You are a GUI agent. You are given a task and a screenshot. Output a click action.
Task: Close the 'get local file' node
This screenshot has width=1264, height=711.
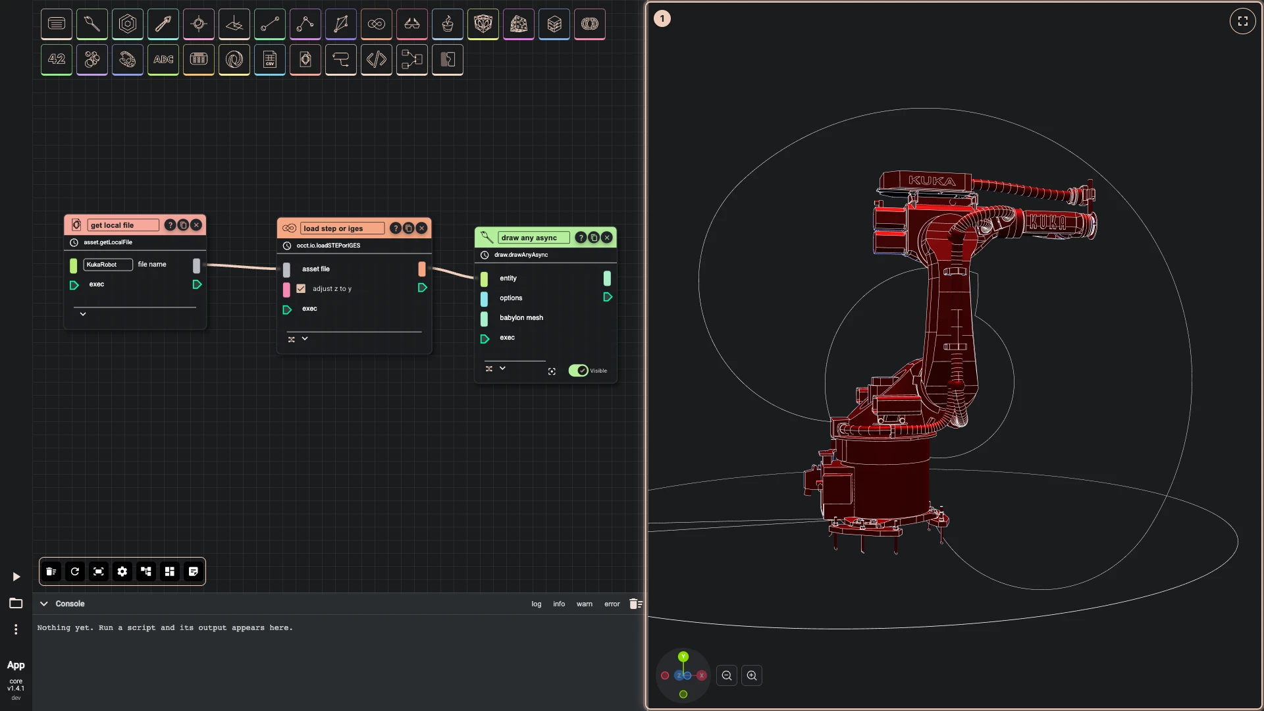(x=196, y=225)
